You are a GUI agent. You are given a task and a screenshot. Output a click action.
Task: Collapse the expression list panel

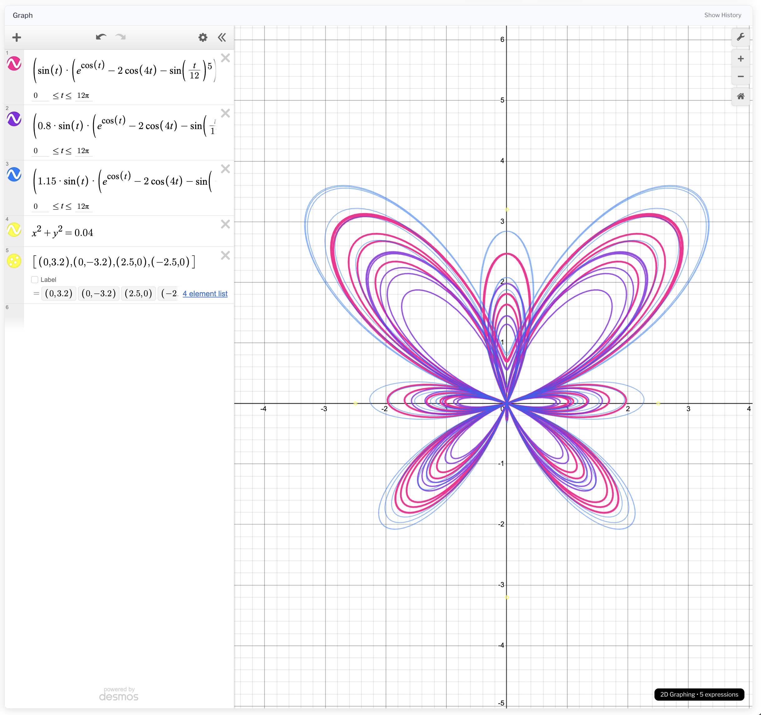[x=222, y=37]
